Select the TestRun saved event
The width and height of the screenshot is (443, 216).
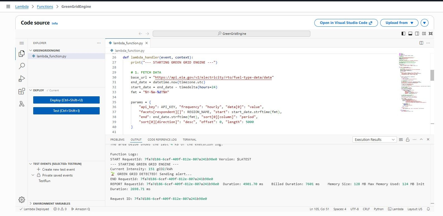pos(44,181)
